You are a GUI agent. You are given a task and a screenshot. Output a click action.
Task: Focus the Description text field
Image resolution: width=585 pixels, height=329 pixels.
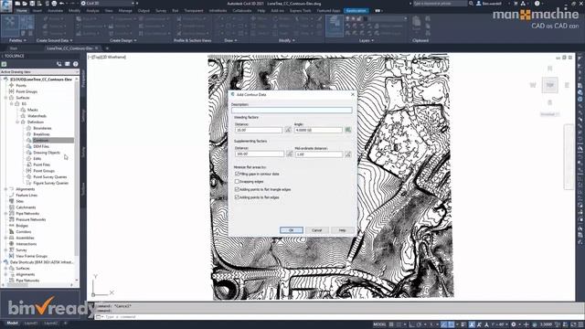(x=292, y=110)
